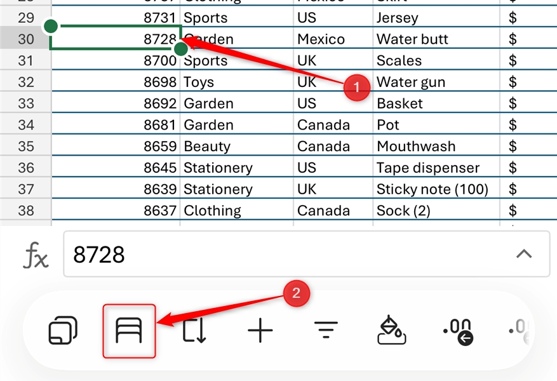This screenshot has height=381, width=557.
Task: Select row header 38
Action: [26, 210]
